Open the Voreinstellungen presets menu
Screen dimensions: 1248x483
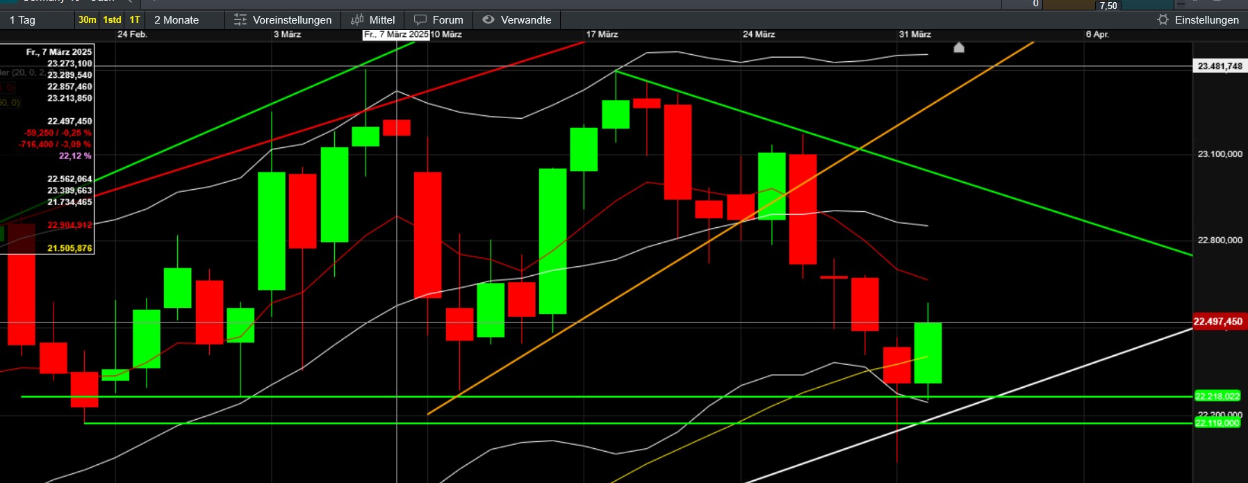click(283, 20)
